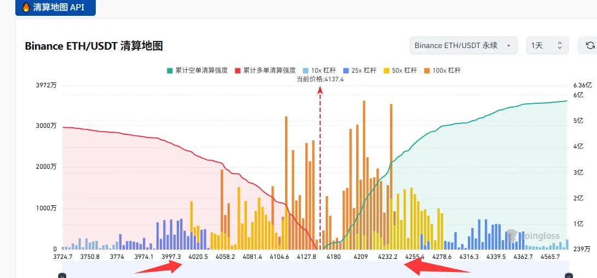The width and height of the screenshot is (597, 278).
Task: Click the x-axis label 3724.7
Action: click(63, 257)
